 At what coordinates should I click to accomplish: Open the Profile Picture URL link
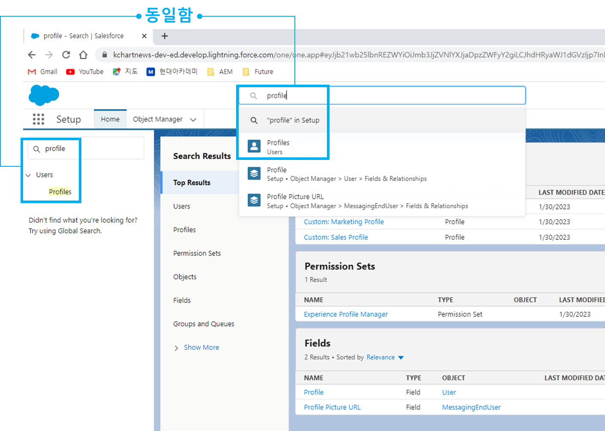(332, 407)
